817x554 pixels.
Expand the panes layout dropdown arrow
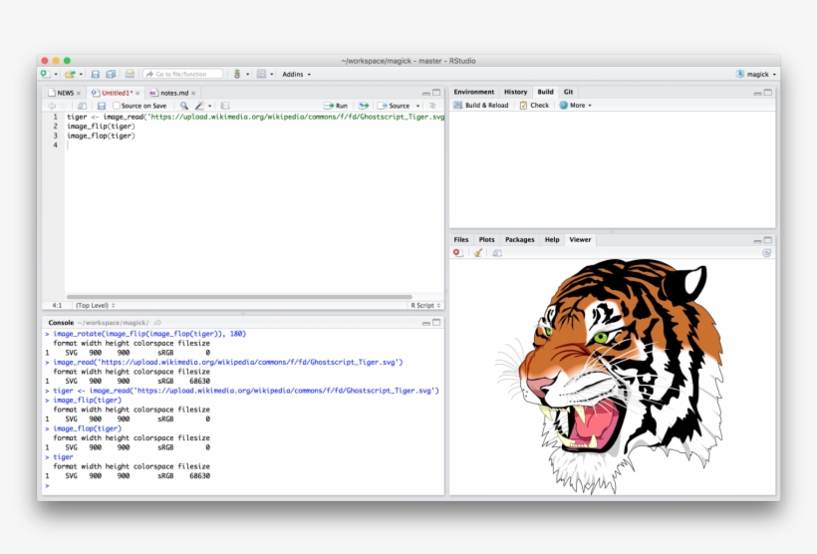pyautogui.click(x=271, y=75)
